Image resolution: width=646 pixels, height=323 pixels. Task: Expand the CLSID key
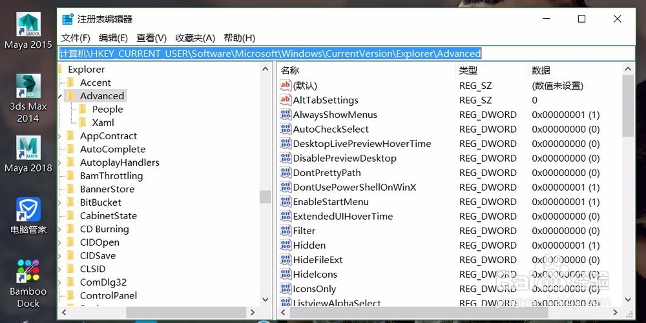60,269
